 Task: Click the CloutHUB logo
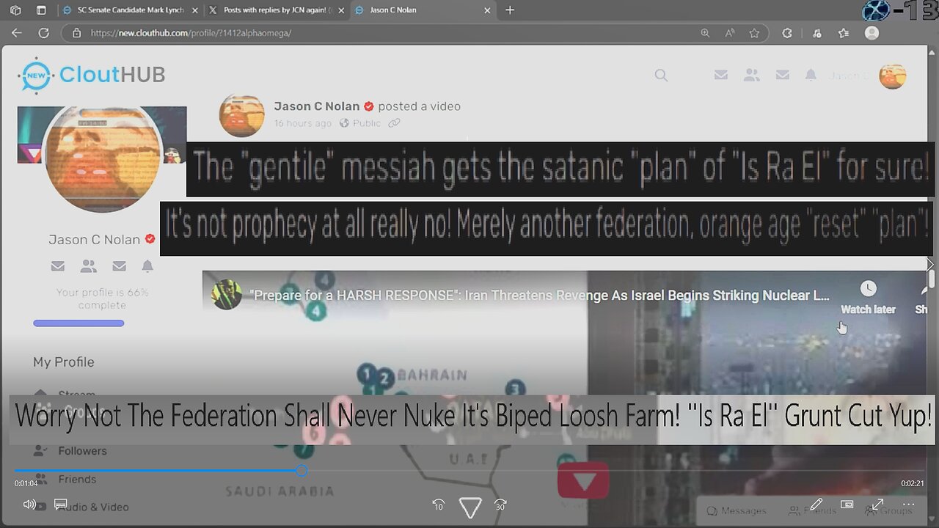tap(92, 75)
